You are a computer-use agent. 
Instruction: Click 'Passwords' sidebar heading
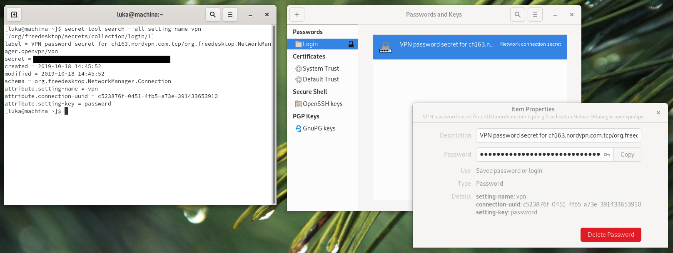[x=308, y=32]
